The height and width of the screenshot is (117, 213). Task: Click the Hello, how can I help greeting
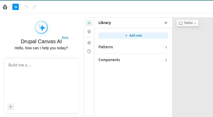pyautogui.click(x=41, y=48)
